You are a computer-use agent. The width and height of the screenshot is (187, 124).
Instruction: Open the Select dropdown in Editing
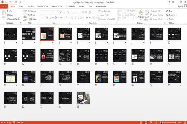point(170,19)
